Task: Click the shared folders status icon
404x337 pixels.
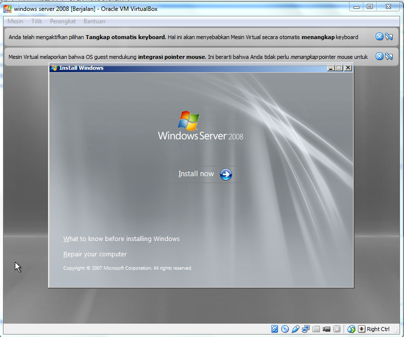Action: click(x=316, y=329)
